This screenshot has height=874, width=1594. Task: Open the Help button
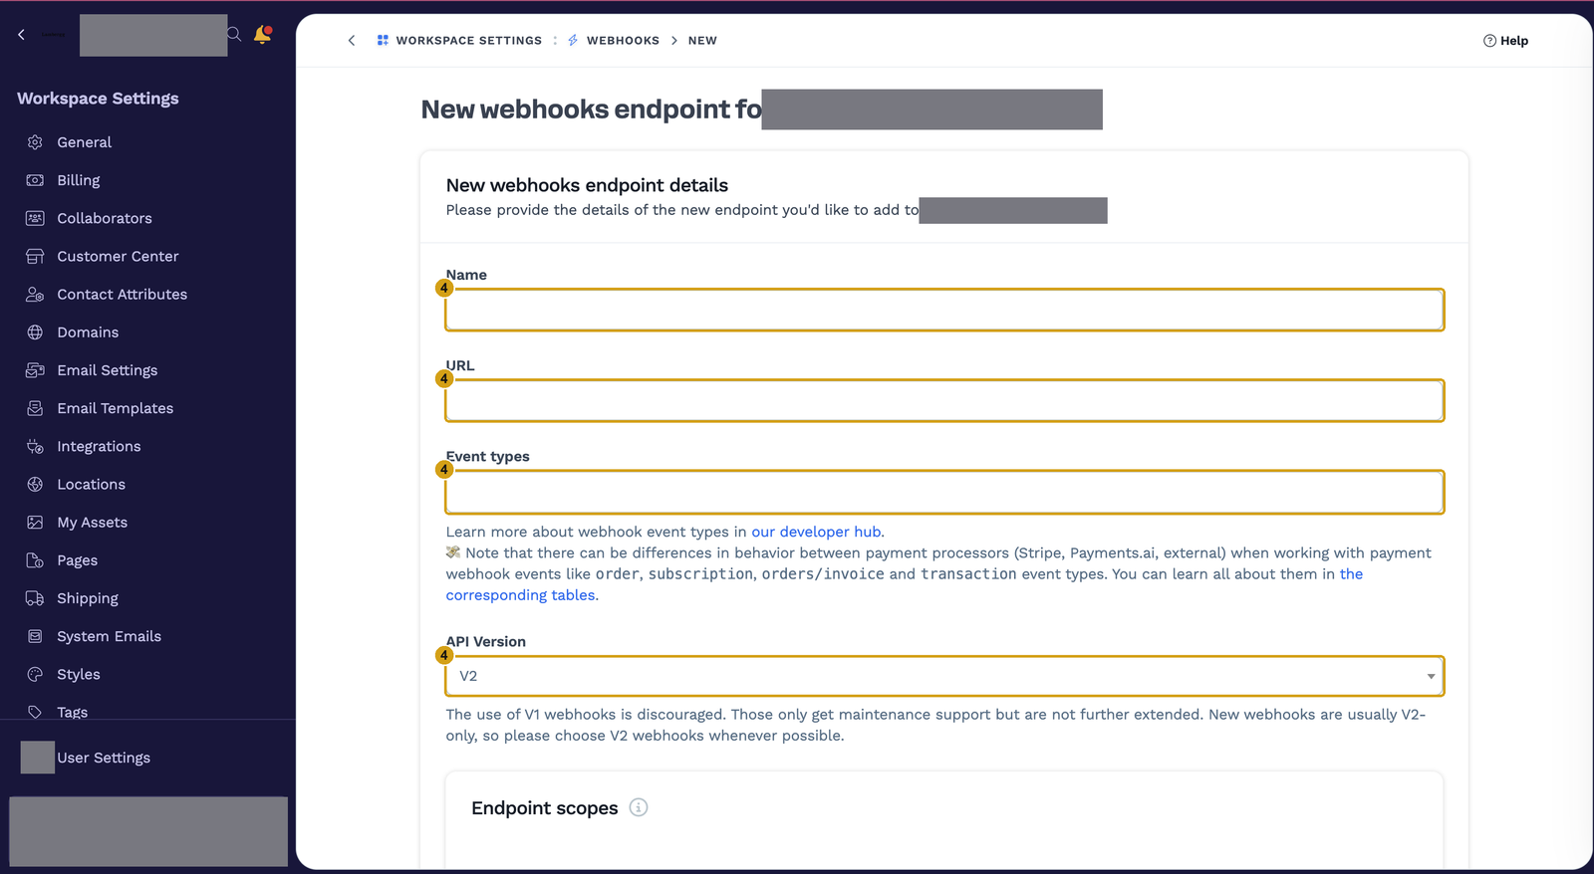pyautogui.click(x=1505, y=41)
